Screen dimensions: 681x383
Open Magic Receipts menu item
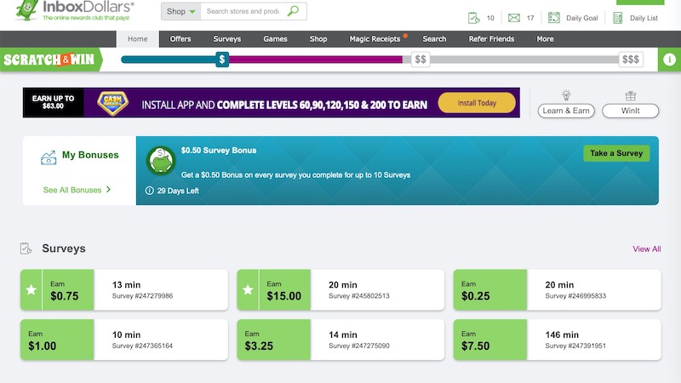(375, 39)
